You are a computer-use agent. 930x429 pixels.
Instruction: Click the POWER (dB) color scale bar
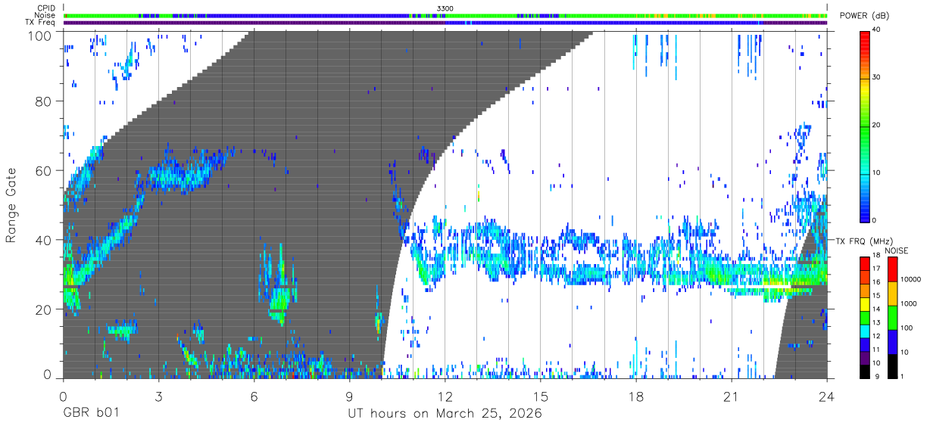coord(864,126)
